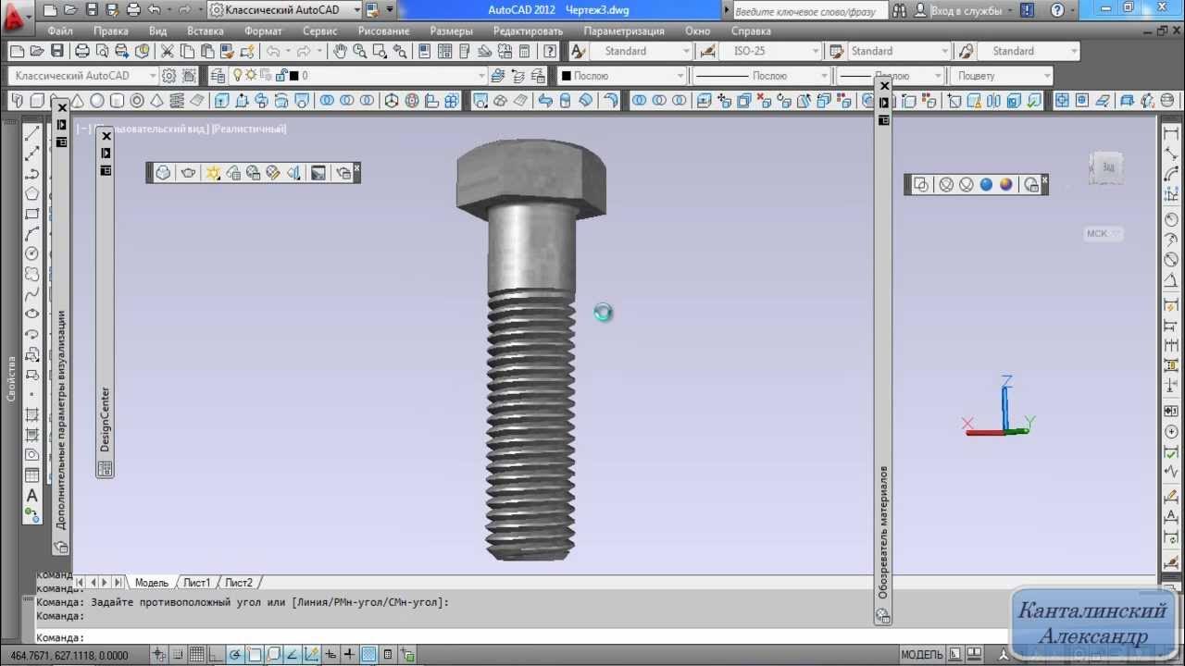1185x666 pixels.
Task: Click the МОДЕЛЬ button in status bar
Action: [x=921, y=655]
